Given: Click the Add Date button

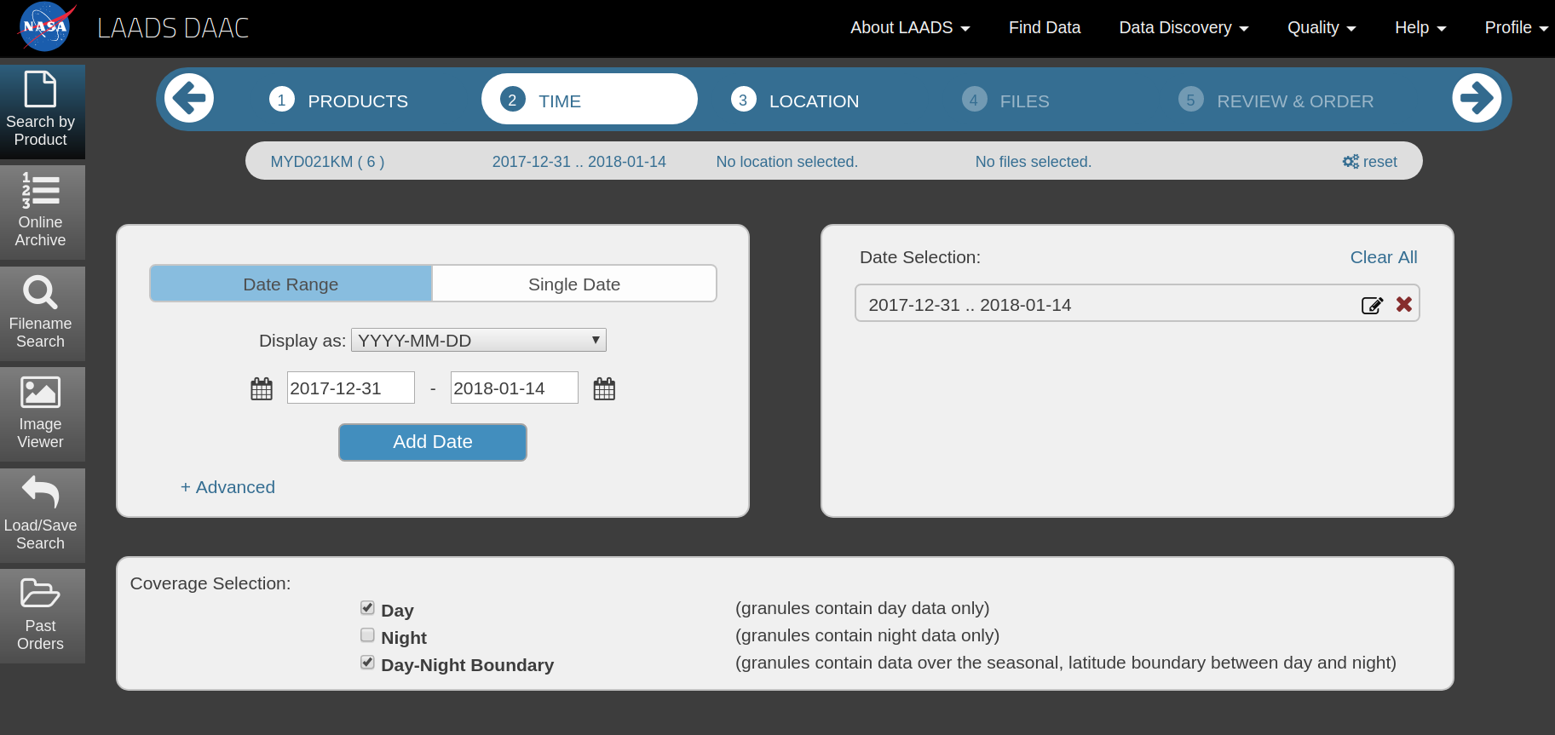Looking at the screenshot, I should click(433, 442).
